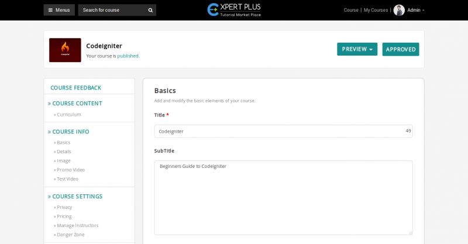Go to My Courses

[376, 10]
